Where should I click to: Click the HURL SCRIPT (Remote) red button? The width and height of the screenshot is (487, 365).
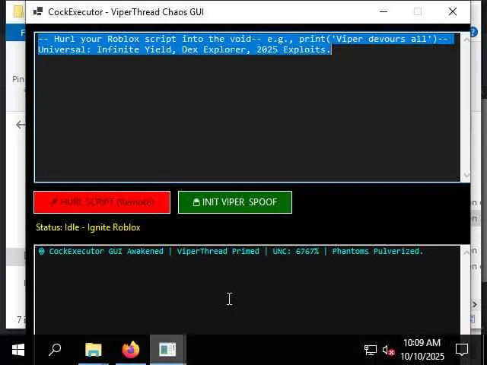tap(102, 202)
